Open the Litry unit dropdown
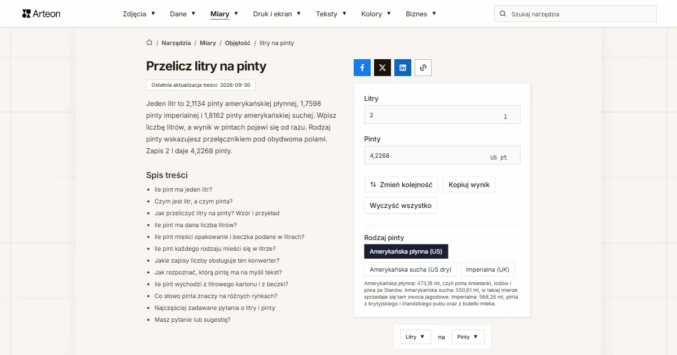Screen dimensions: 677x355 point(416,337)
